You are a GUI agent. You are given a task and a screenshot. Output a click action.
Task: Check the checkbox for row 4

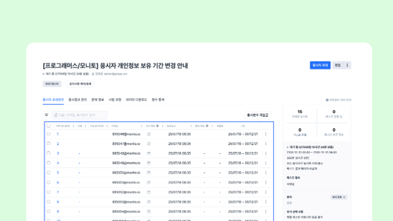(49, 163)
